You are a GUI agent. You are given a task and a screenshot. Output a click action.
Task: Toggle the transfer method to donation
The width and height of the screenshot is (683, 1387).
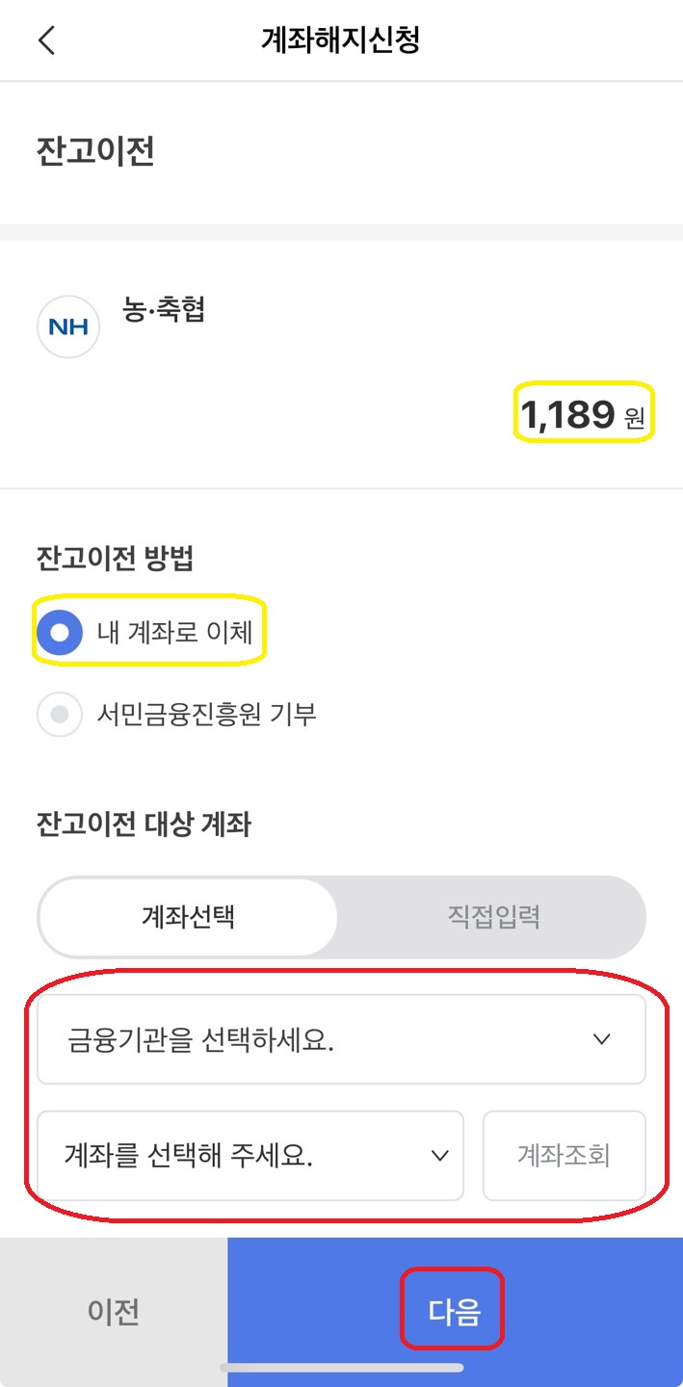coord(59,714)
